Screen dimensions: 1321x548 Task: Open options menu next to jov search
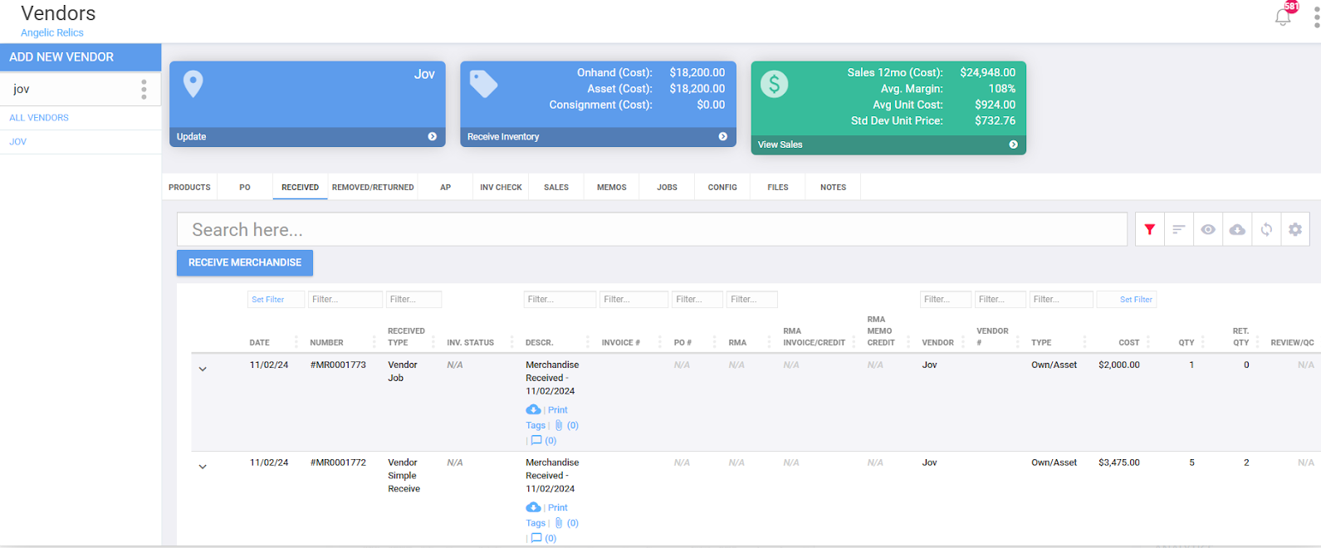144,89
